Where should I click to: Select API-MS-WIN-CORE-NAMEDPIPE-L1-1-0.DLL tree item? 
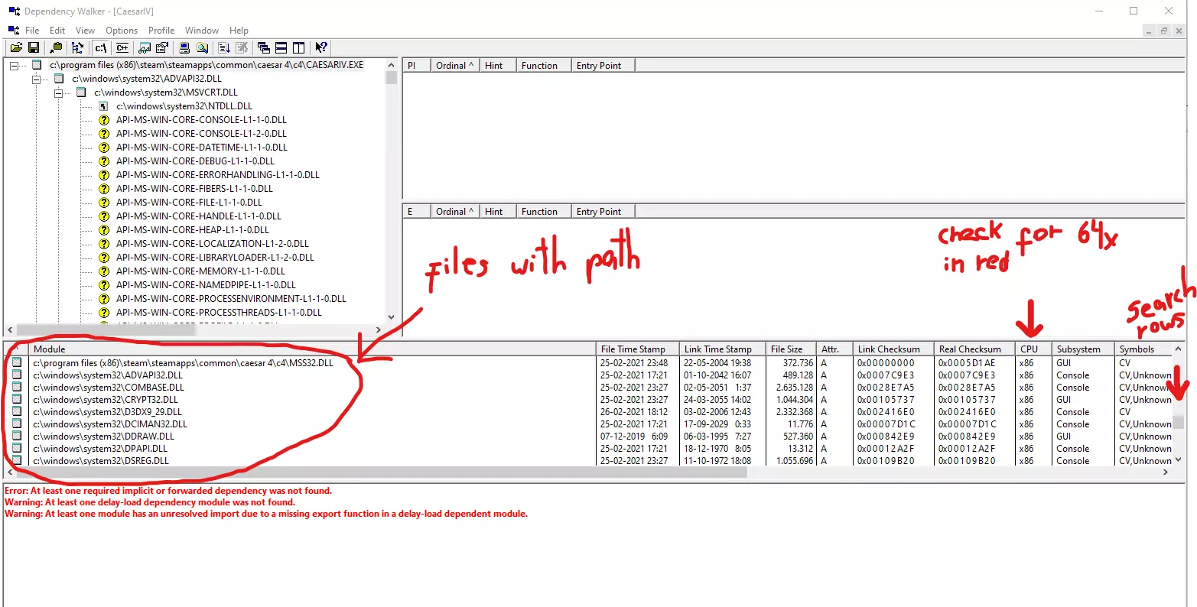pos(206,285)
